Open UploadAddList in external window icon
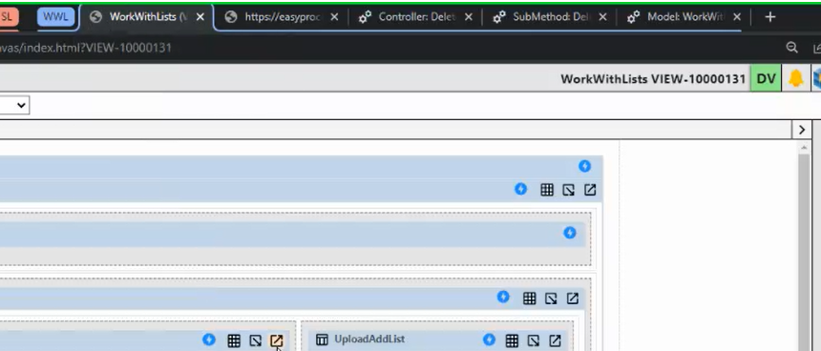The height and width of the screenshot is (351, 821). pyautogui.click(x=555, y=341)
